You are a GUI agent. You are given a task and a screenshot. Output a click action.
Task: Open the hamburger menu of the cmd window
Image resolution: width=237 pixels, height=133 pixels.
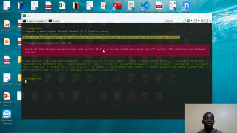[x=210, y=21]
